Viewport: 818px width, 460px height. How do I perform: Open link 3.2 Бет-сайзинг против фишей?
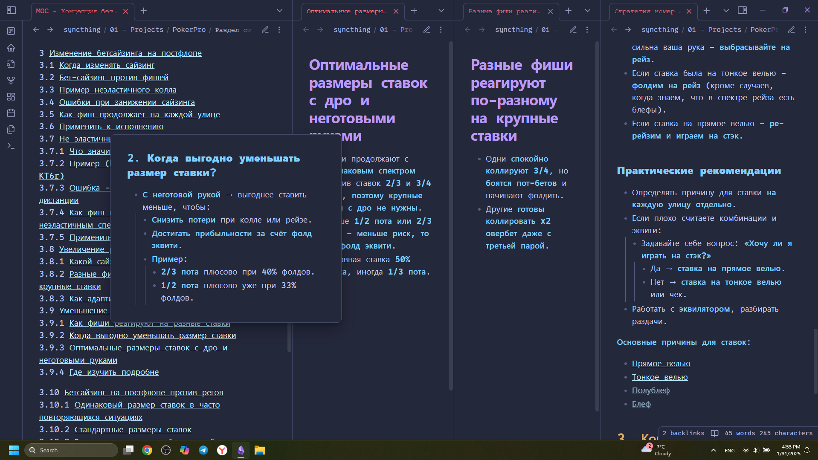coord(113,78)
